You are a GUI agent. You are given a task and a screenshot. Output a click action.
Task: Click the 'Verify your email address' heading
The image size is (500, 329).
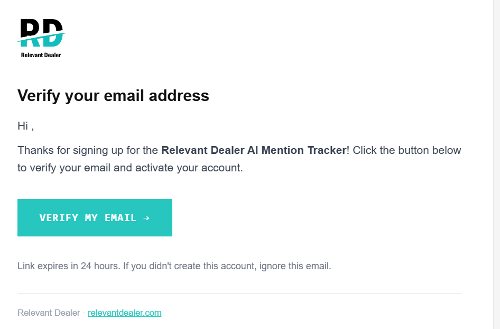click(x=113, y=96)
